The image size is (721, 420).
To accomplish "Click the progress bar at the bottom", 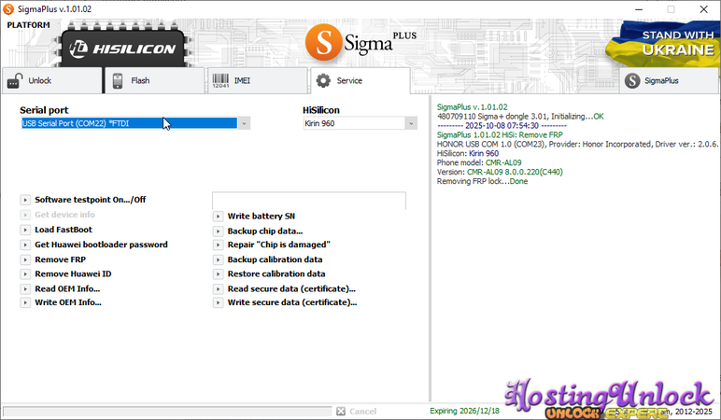I will coord(166,411).
